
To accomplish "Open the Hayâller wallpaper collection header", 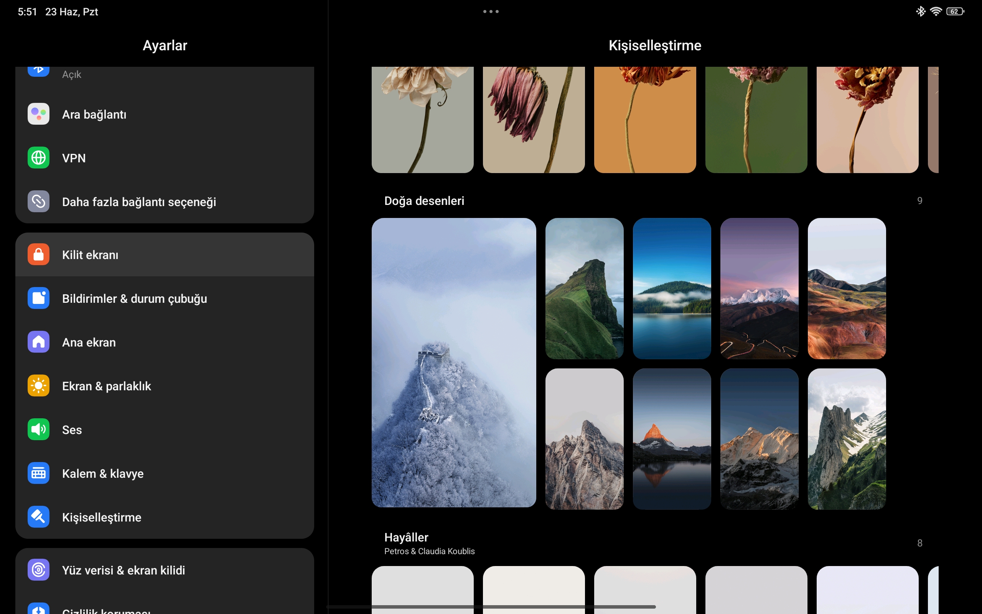I will 406,537.
